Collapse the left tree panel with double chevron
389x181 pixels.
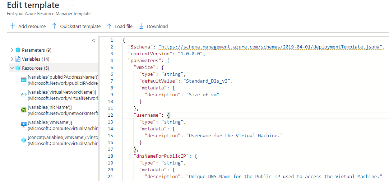(x=94, y=41)
